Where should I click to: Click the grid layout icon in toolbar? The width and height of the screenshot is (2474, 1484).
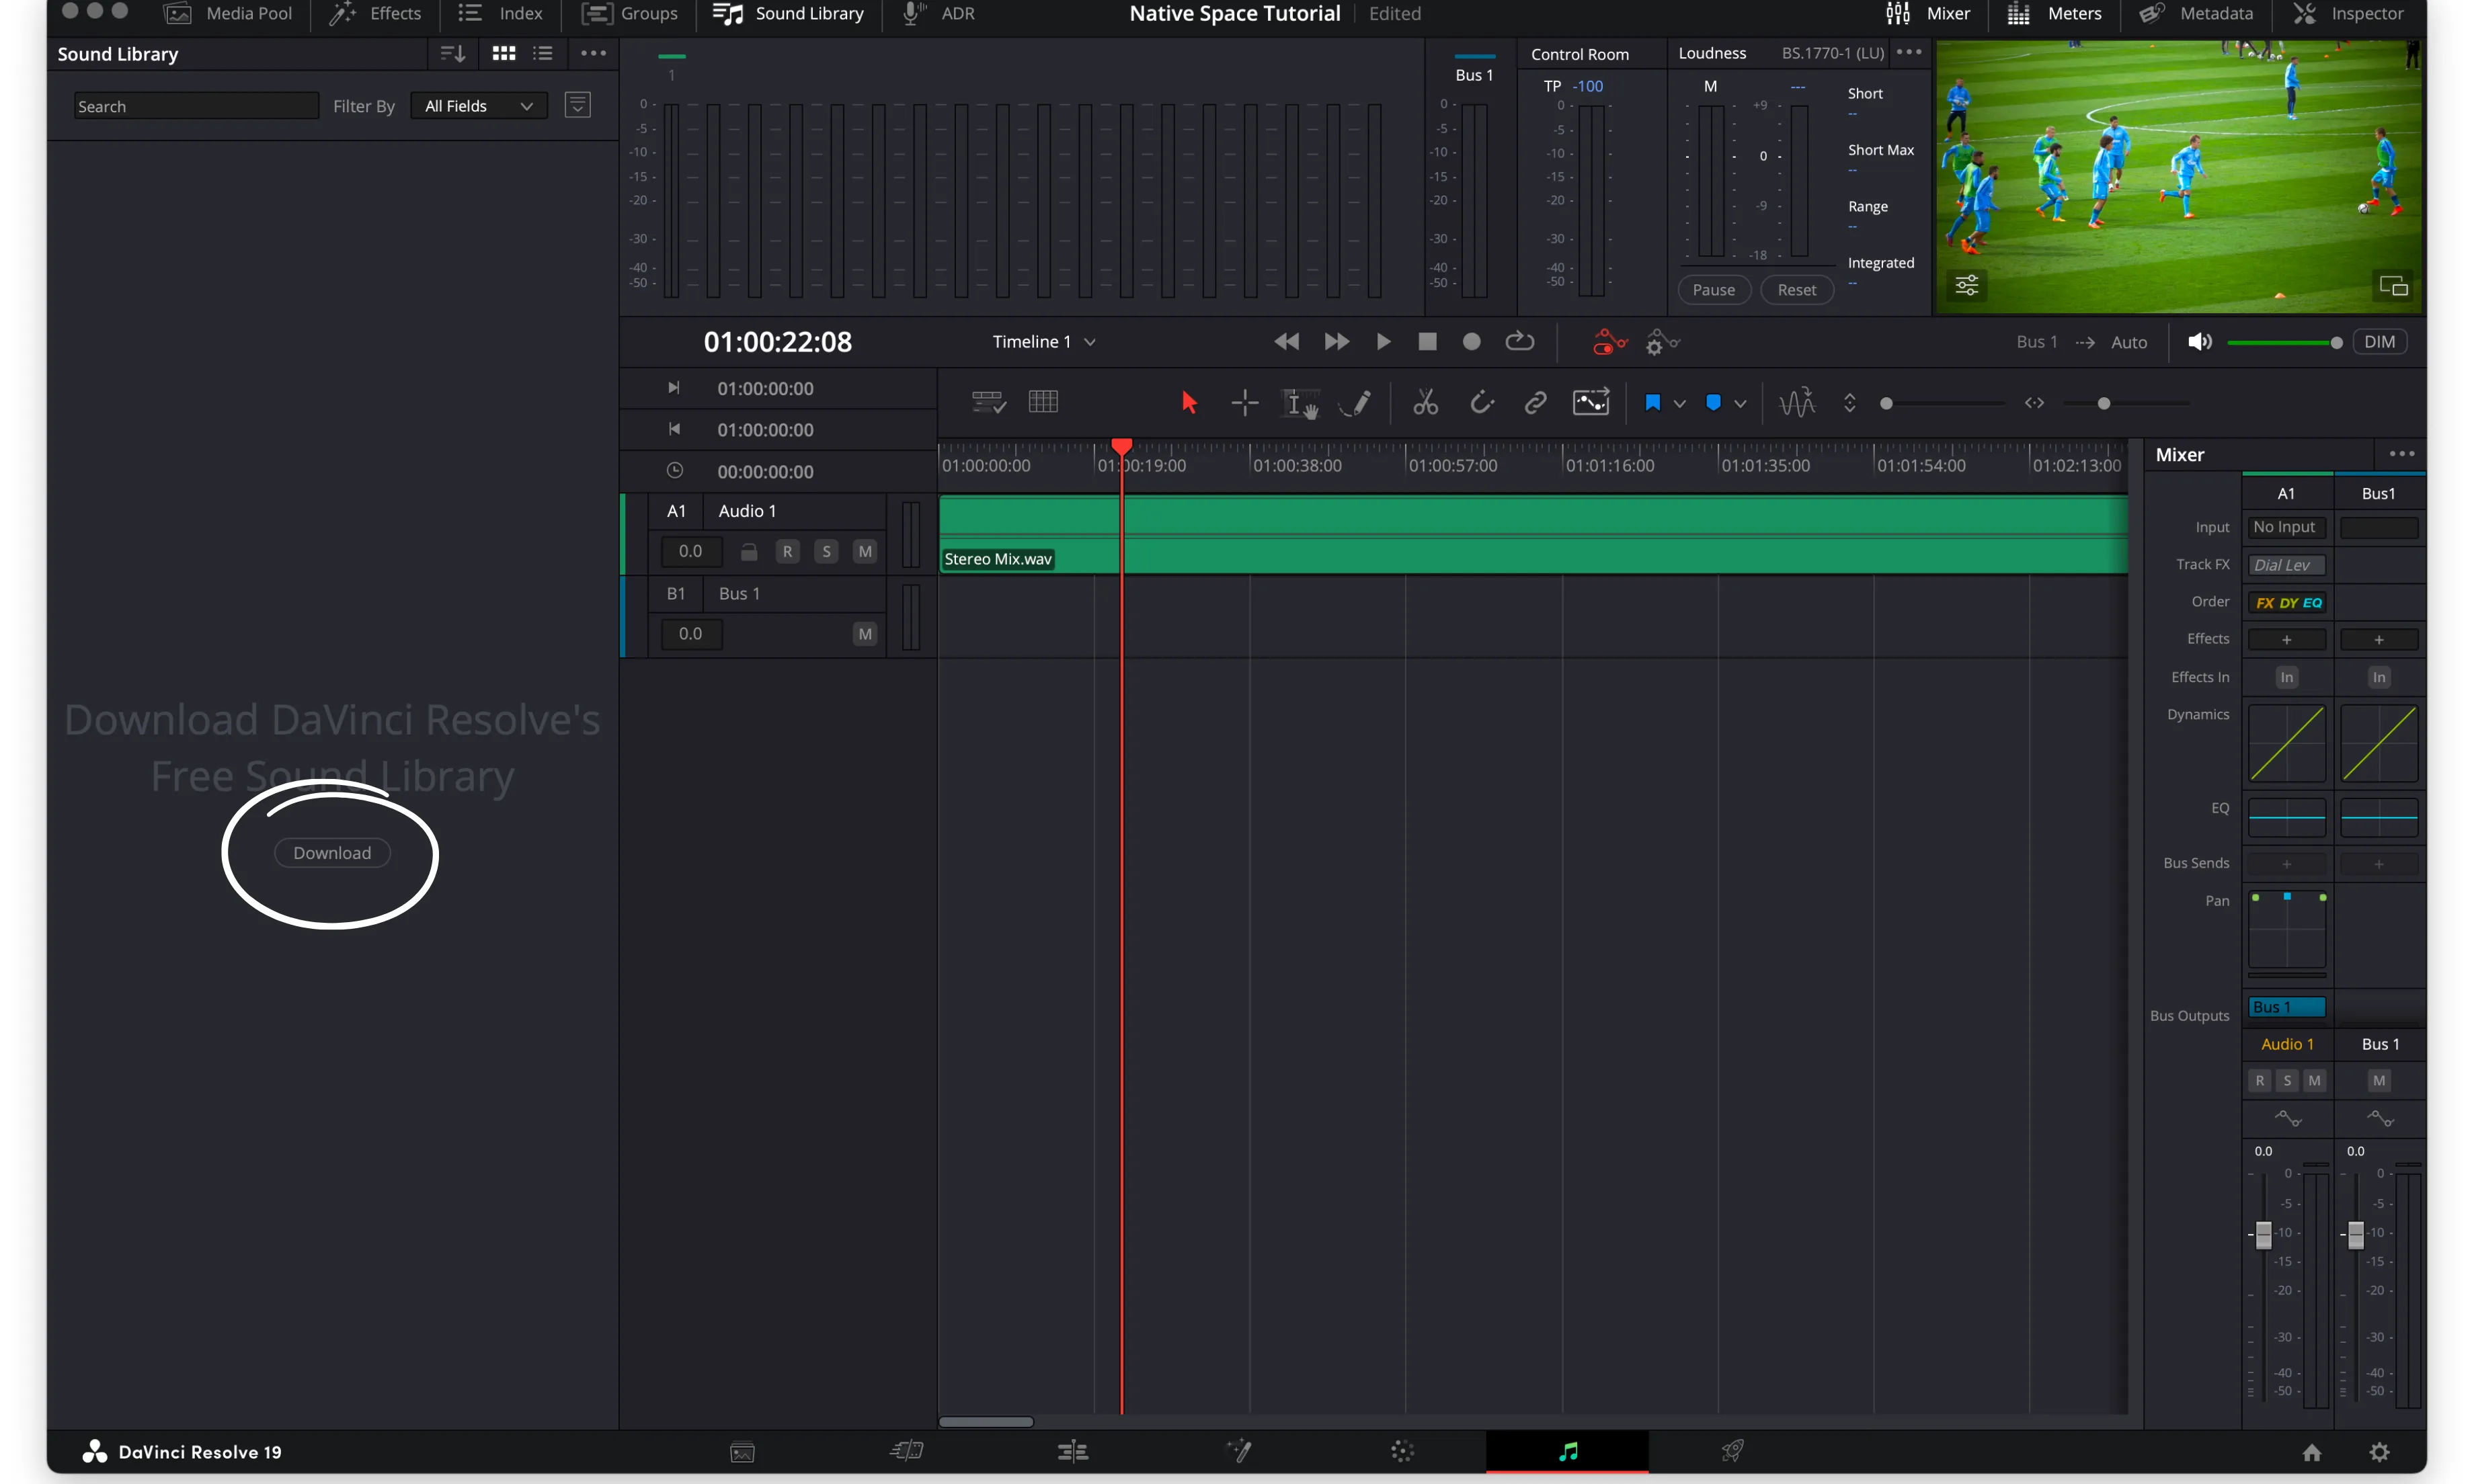pos(1043,402)
